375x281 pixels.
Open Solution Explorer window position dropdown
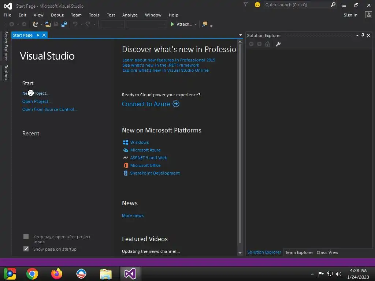357,35
